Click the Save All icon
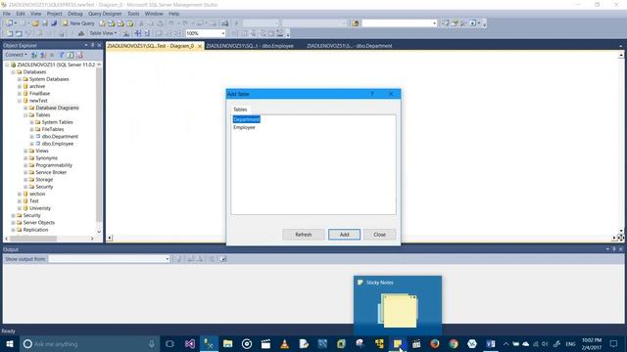 [54, 23]
